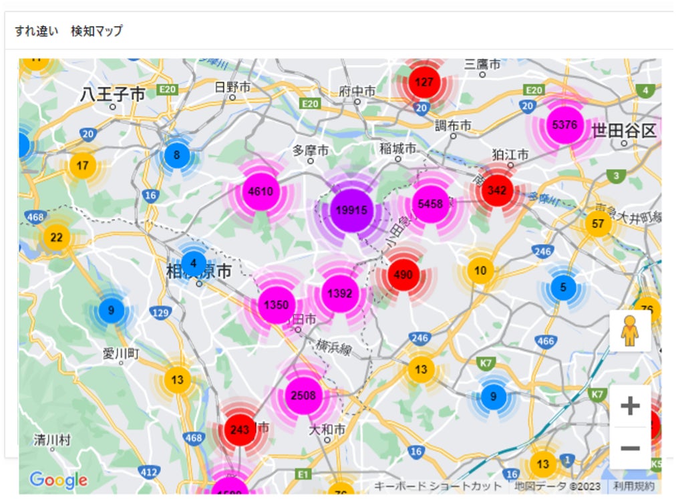Viewport: 676px width, 499px height.
Task: Click the 八王子市 city label
Action: point(112,94)
